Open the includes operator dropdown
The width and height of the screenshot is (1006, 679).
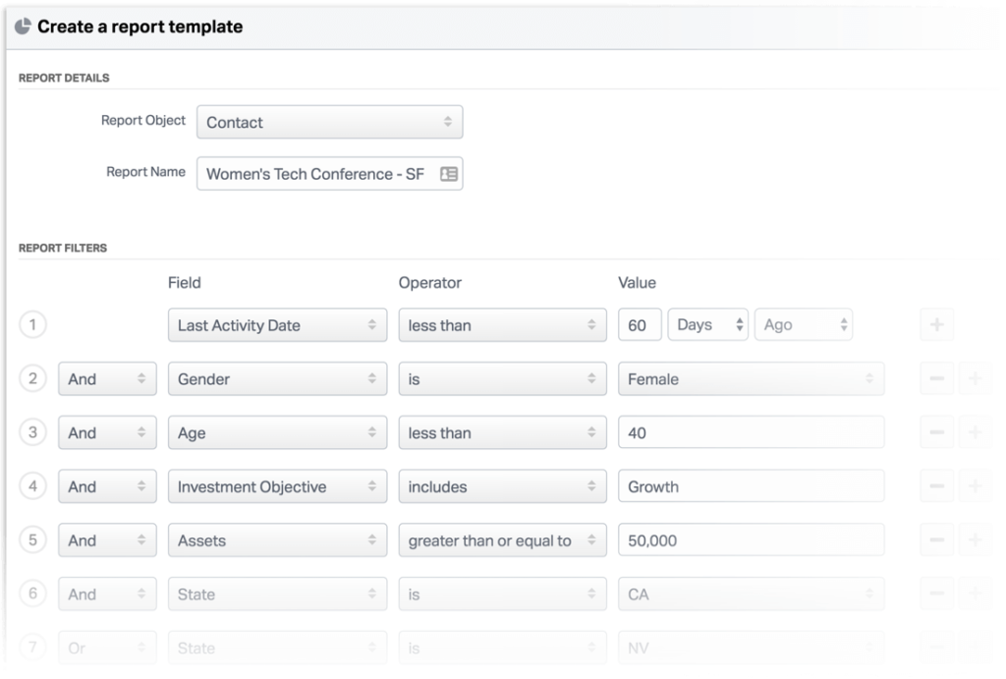click(x=502, y=486)
